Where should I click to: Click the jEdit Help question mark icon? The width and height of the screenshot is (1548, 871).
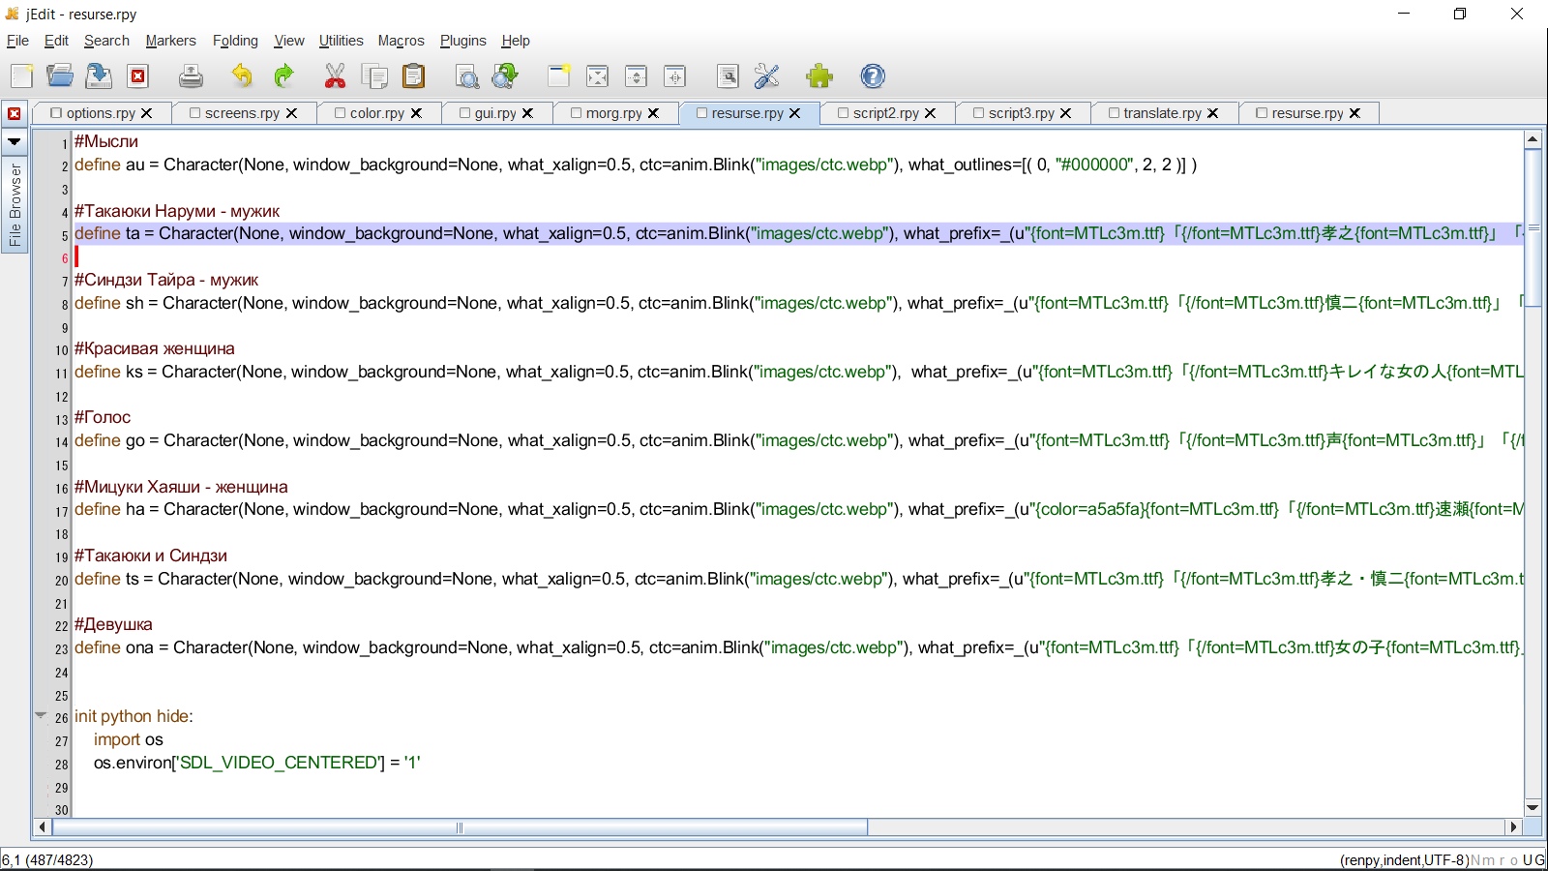tap(873, 76)
